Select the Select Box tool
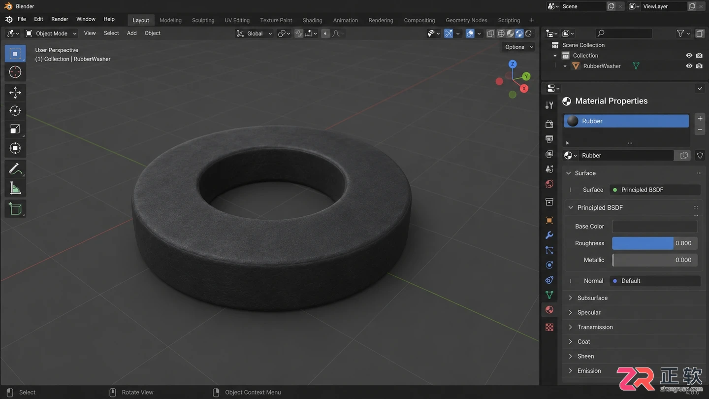709x399 pixels. (x=15, y=53)
